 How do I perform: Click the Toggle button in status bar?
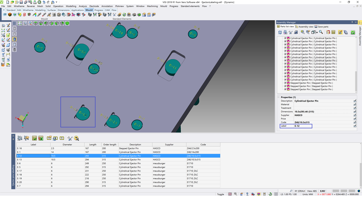click(x=221, y=194)
